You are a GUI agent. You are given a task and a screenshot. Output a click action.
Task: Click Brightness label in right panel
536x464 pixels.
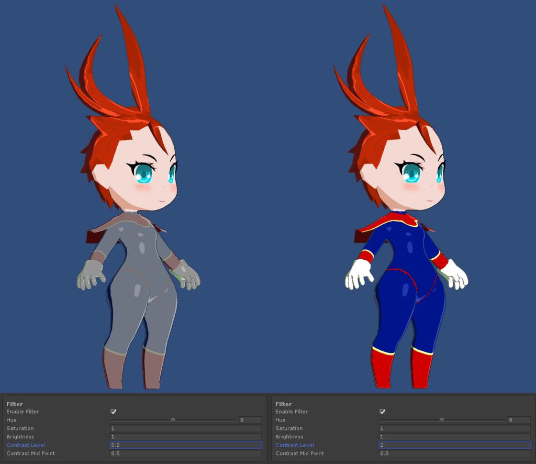click(x=289, y=437)
